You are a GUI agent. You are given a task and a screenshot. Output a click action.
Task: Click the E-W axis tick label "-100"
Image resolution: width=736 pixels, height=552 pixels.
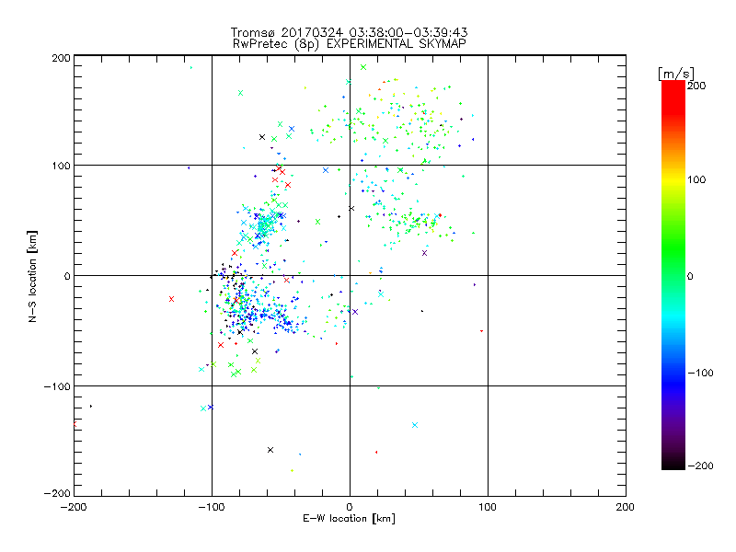(212, 507)
